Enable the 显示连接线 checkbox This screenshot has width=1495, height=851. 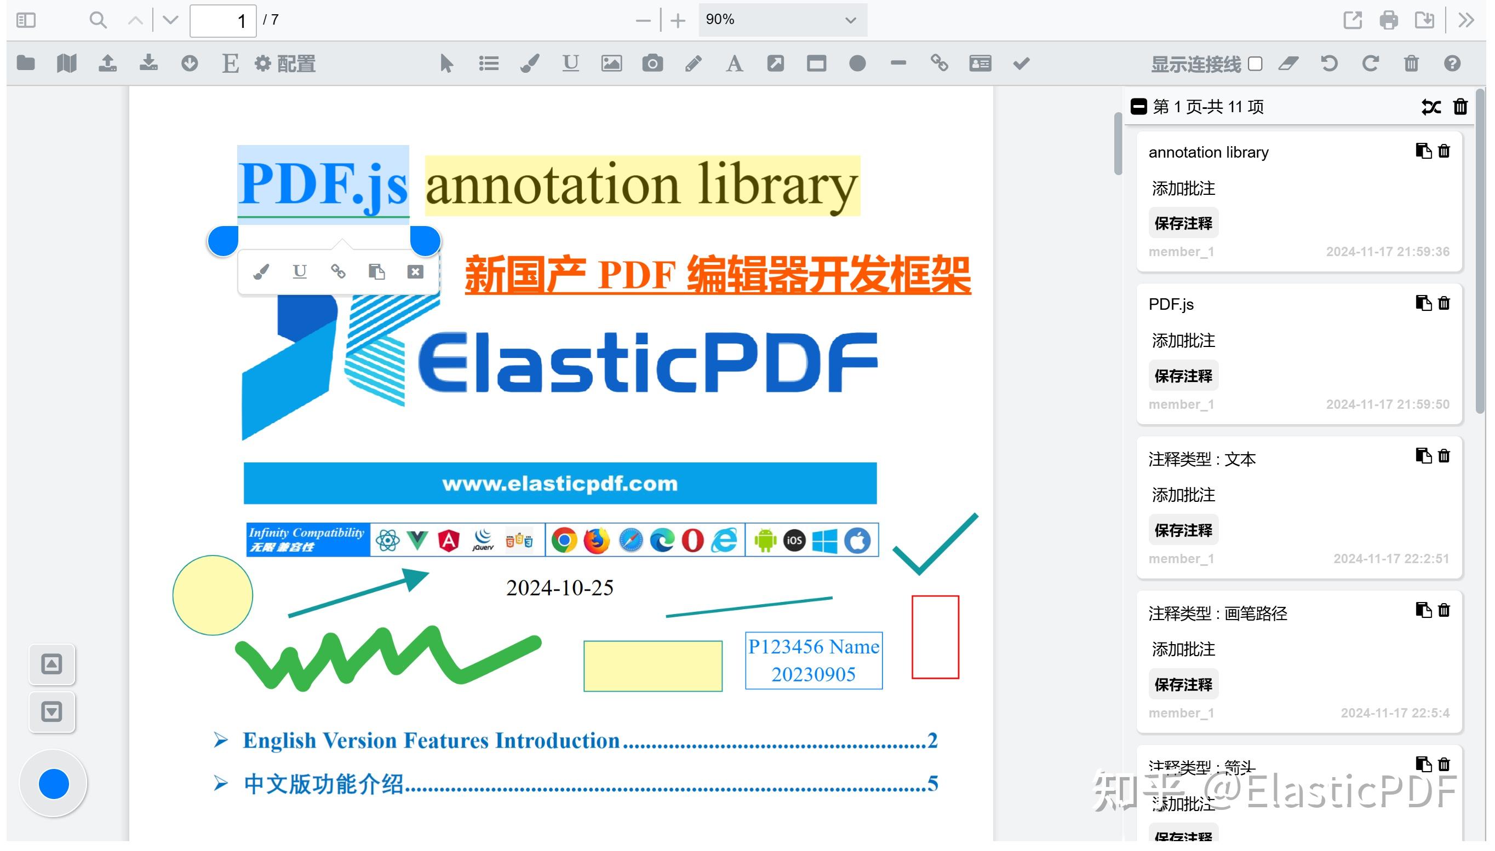[1255, 63]
